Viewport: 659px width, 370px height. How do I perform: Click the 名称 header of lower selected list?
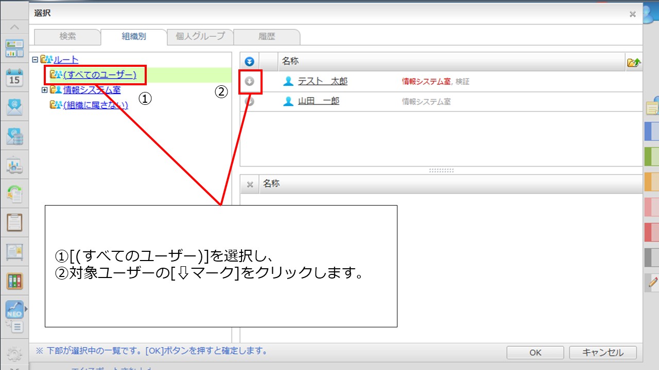point(271,184)
